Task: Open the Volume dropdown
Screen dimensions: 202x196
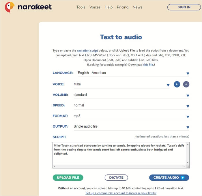Action: [x=188, y=95]
